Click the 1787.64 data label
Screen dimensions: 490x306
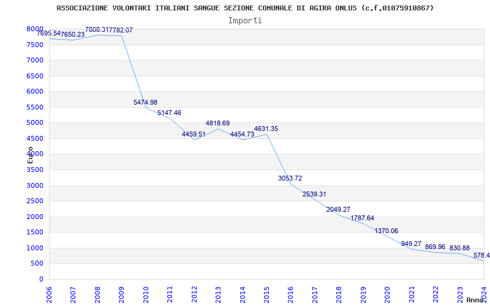click(362, 218)
